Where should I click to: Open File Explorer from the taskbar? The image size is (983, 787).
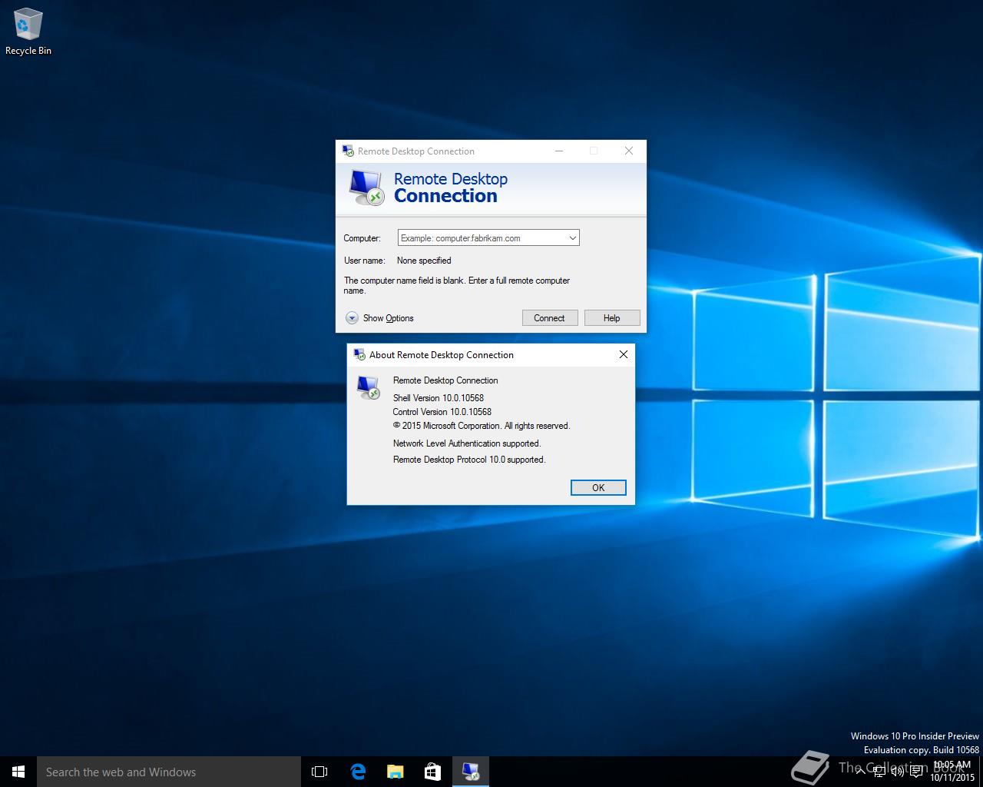pos(396,772)
